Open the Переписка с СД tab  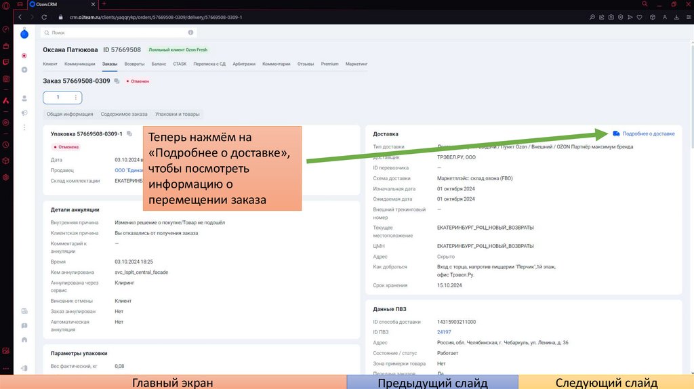pos(209,64)
